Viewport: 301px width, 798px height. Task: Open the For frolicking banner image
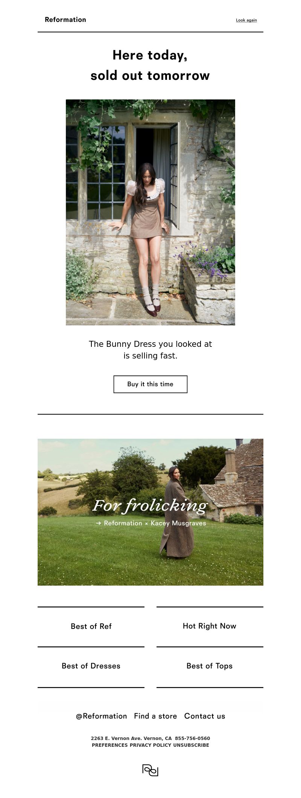150,512
